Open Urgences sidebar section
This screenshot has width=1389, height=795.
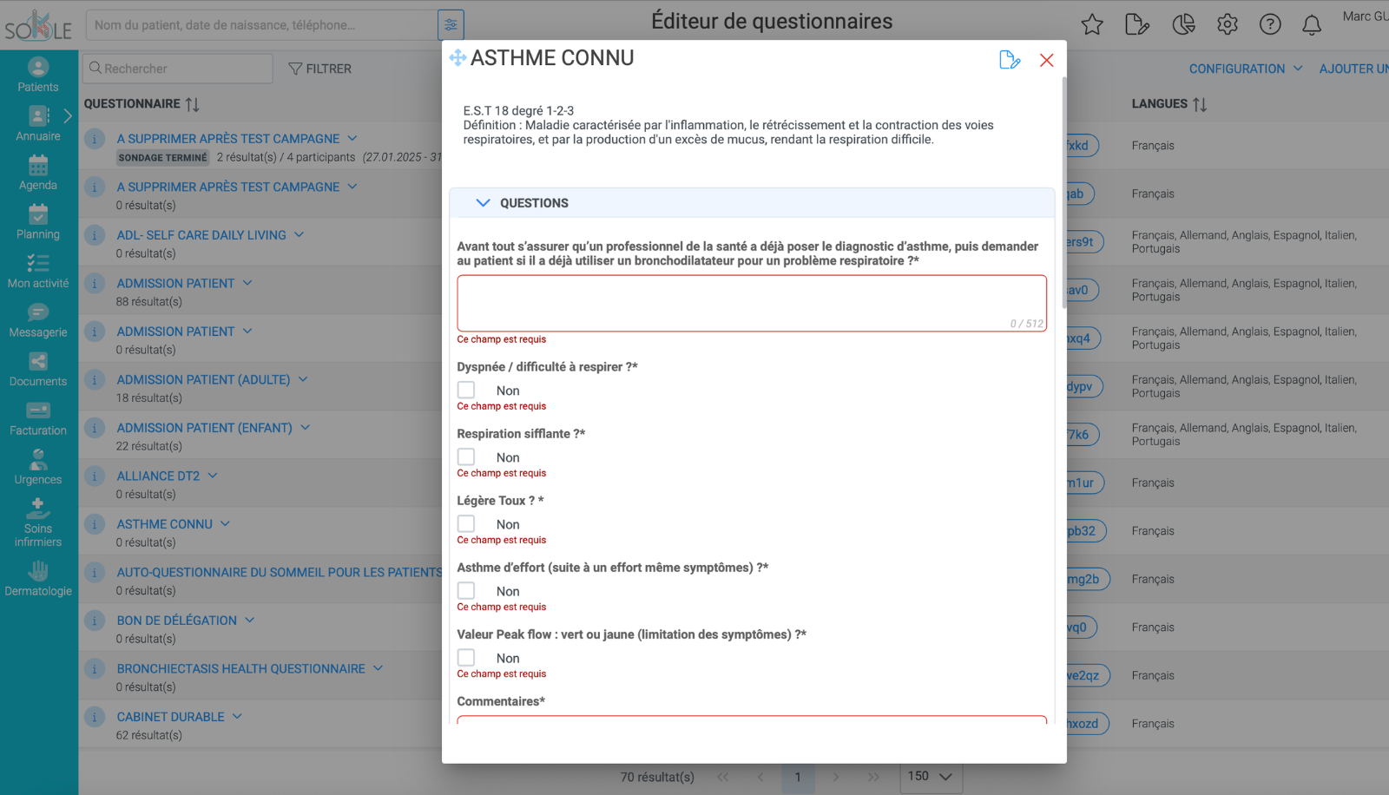pos(38,468)
